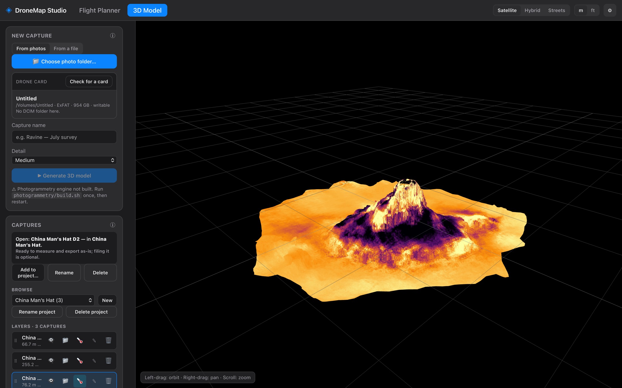
Task: Select Satellite map style
Action: (x=507, y=10)
